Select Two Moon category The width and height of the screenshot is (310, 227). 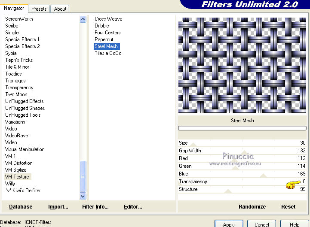16,94
